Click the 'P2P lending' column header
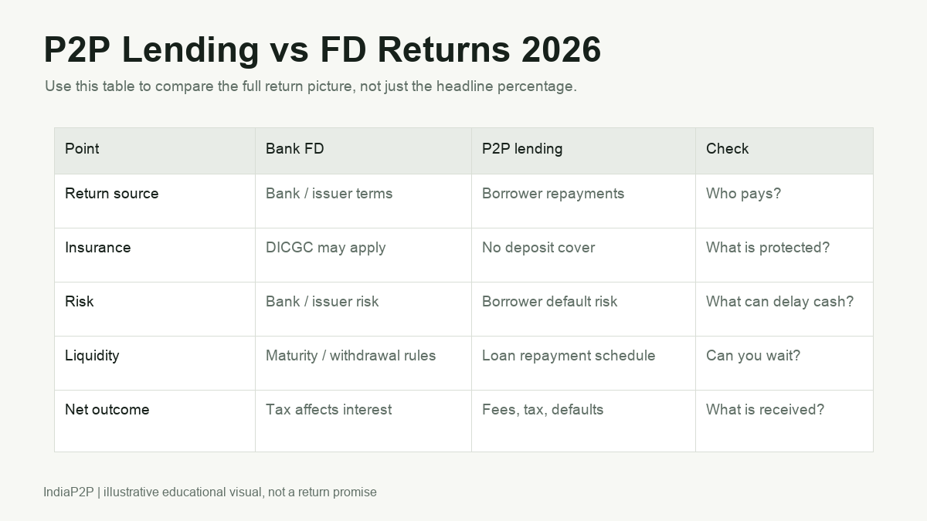The width and height of the screenshot is (927, 521). click(583, 151)
